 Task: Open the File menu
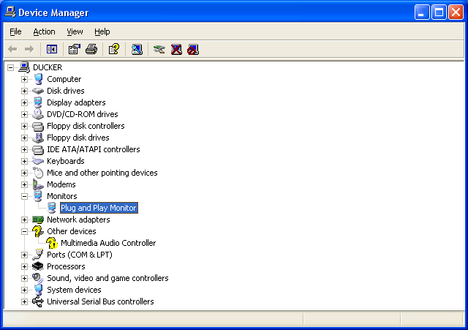(x=15, y=31)
